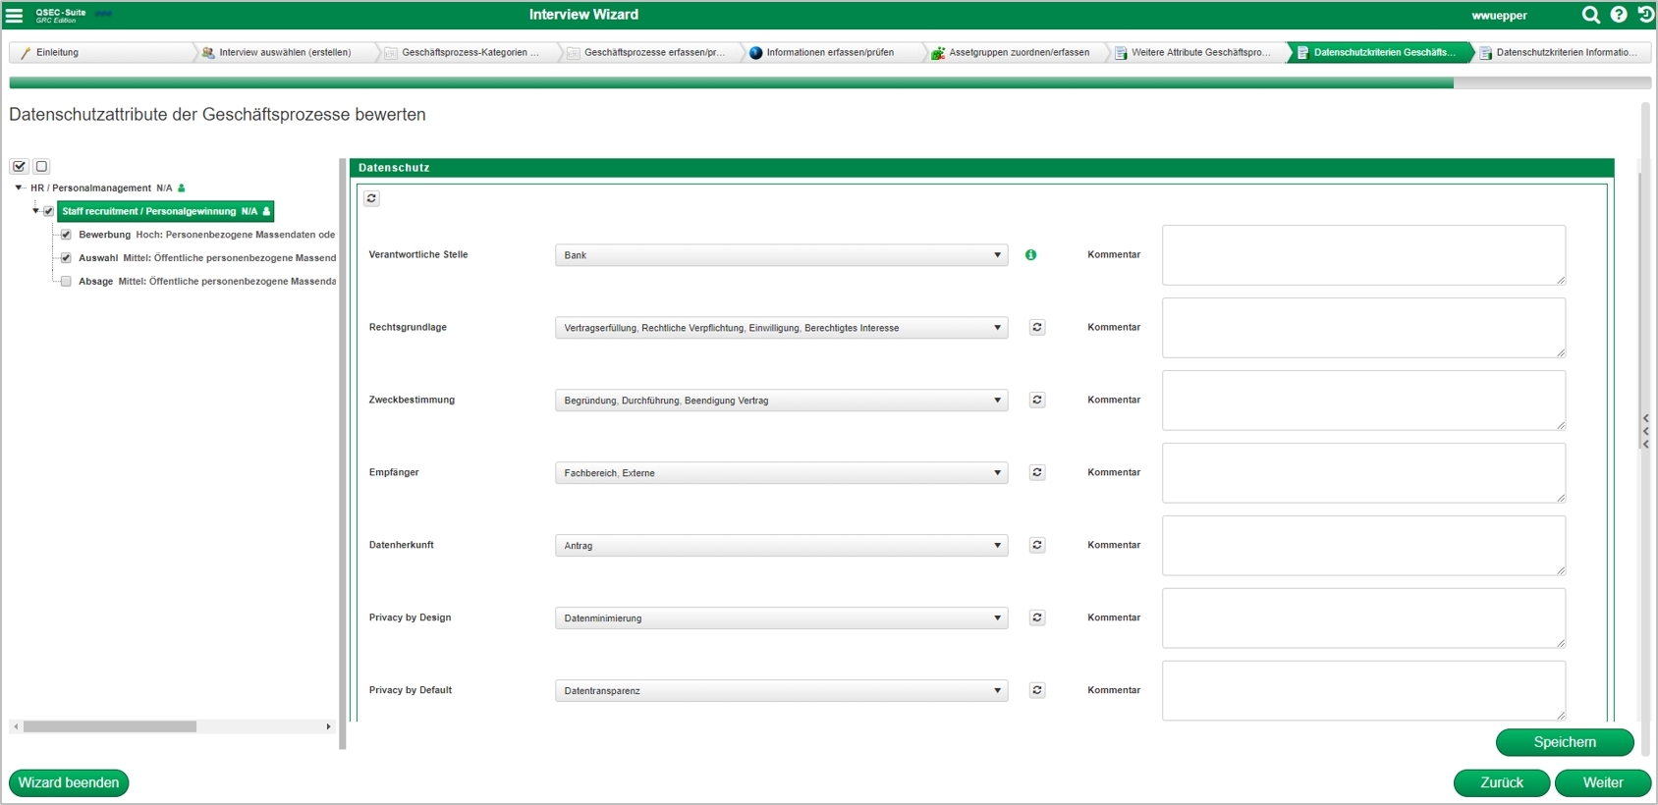This screenshot has width=1658, height=805.
Task: Click the user icon beside Staff recruitment
Action: 266,211
